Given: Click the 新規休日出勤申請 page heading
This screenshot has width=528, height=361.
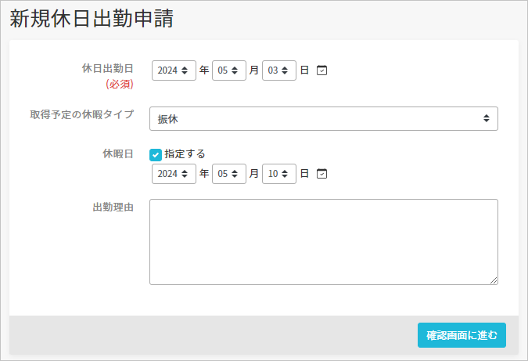Looking at the screenshot, I should click(92, 19).
